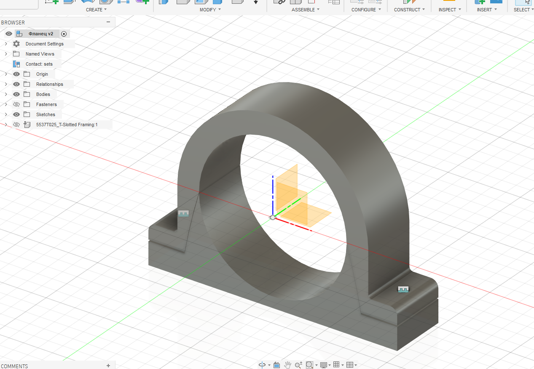Open Display Settings monitor icon
This screenshot has width=534, height=369.
[323, 365]
